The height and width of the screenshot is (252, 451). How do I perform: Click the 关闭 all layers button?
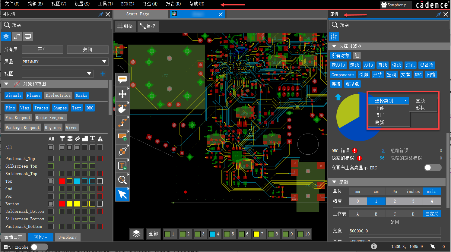(x=87, y=49)
